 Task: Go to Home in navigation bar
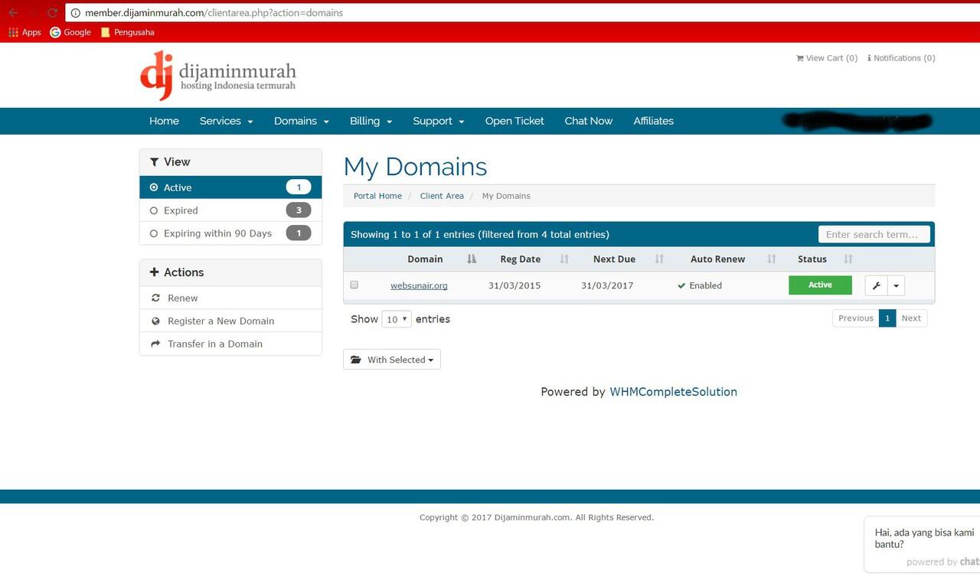tap(164, 121)
